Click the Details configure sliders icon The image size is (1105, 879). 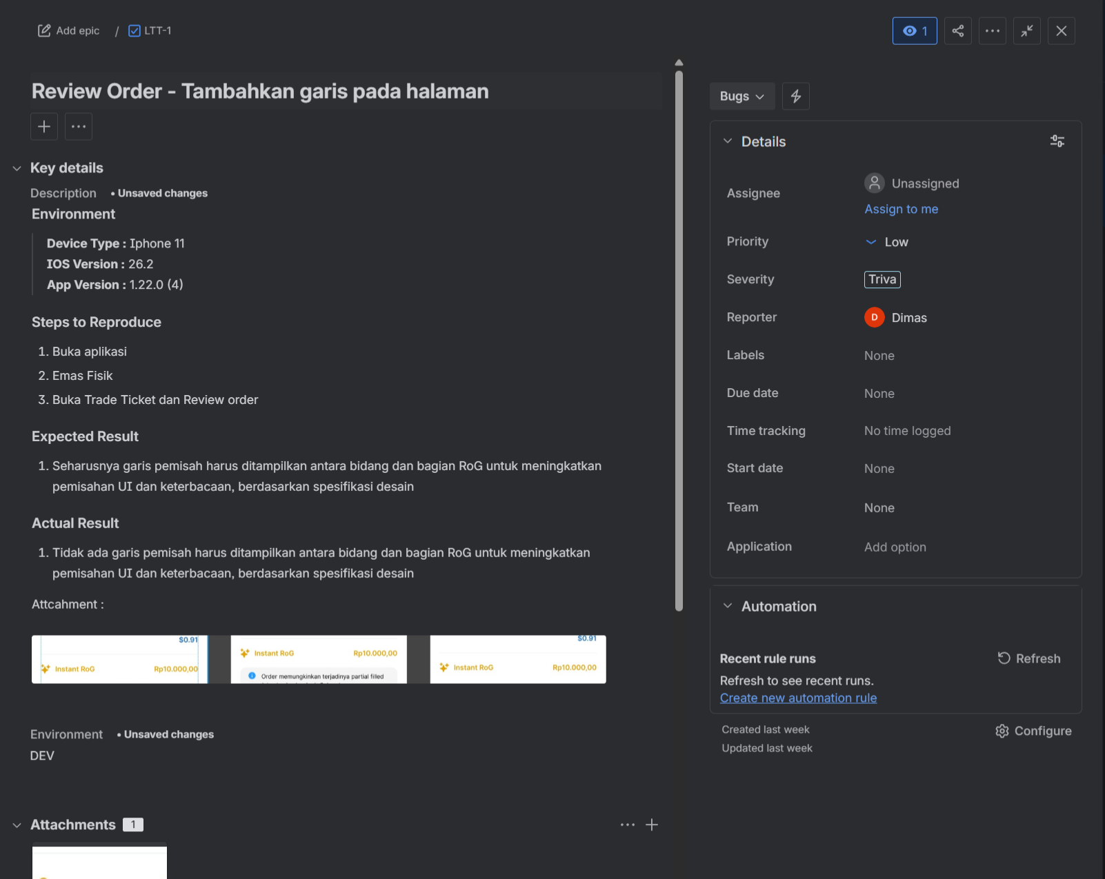pyautogui.click(x=1057, y=141)
